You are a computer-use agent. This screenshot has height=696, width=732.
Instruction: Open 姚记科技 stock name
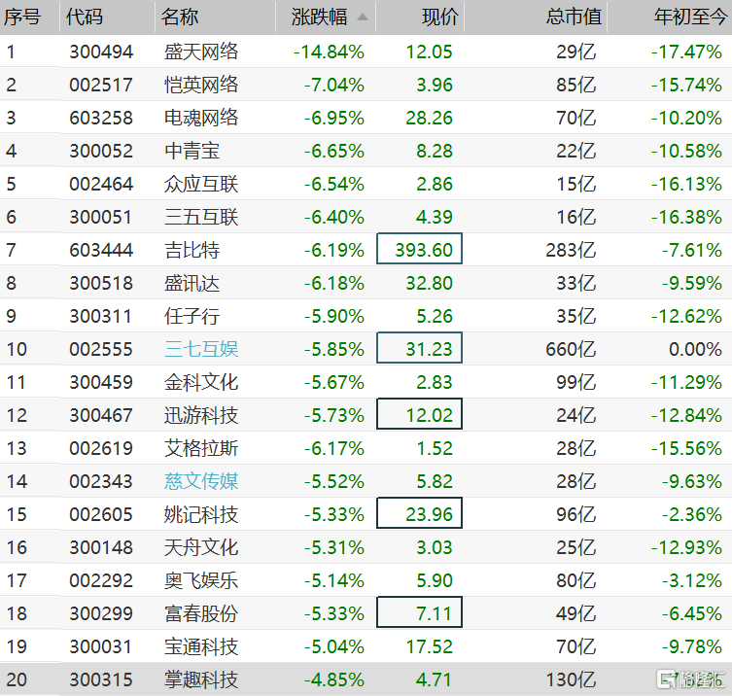(x=201, y=514)
